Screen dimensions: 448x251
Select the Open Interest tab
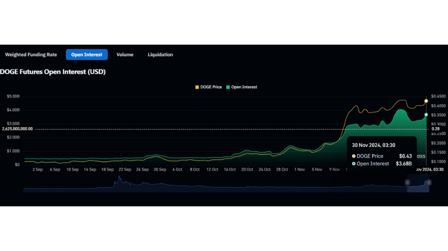[x=86, y=54]
